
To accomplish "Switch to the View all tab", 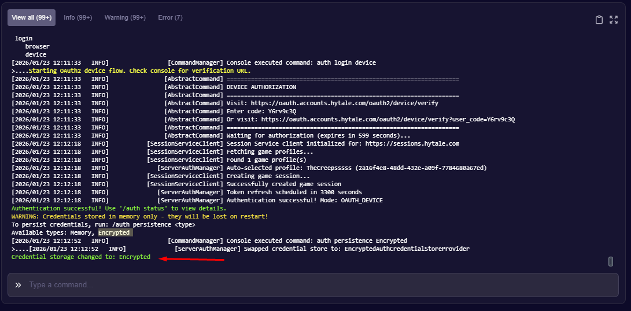I will (x=31, y=17).
